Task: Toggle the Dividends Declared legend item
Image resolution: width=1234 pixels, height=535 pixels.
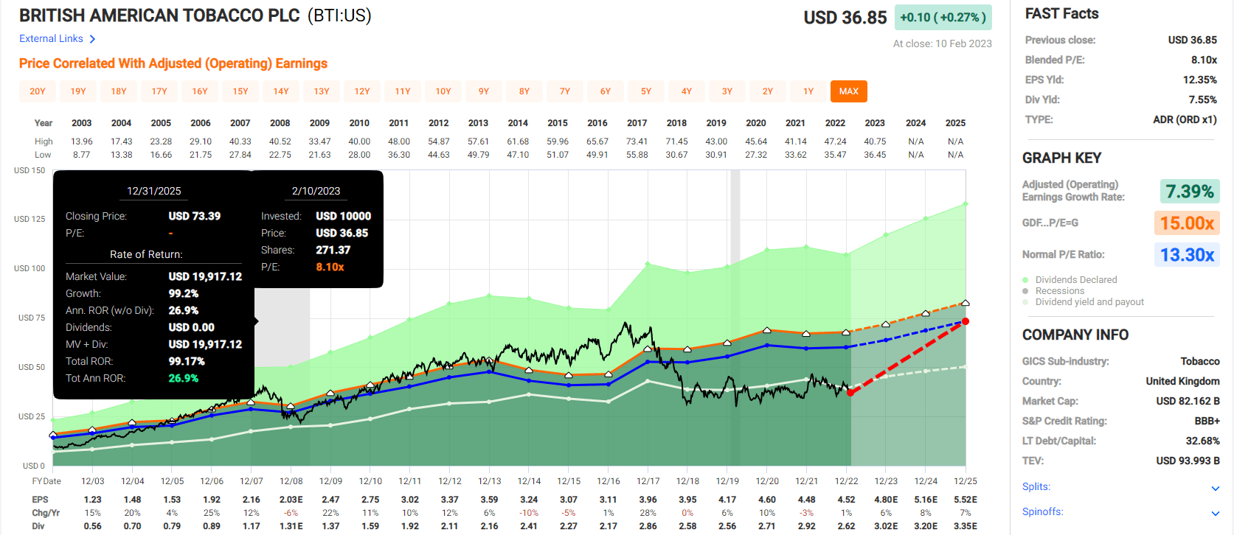Action: coord(1076,280)
